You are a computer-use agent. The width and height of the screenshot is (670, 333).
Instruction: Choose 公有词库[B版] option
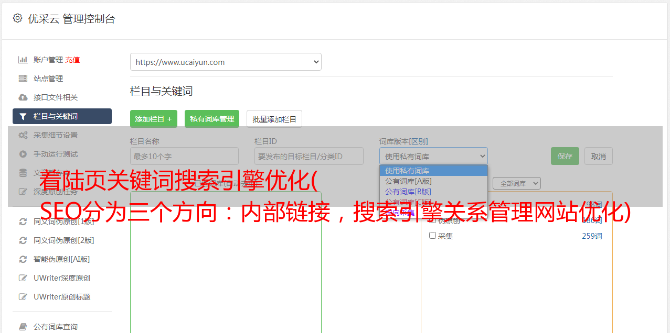[433, 192]
